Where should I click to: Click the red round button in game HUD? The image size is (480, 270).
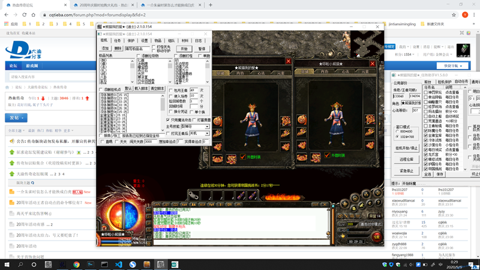[x=377, y=236]
